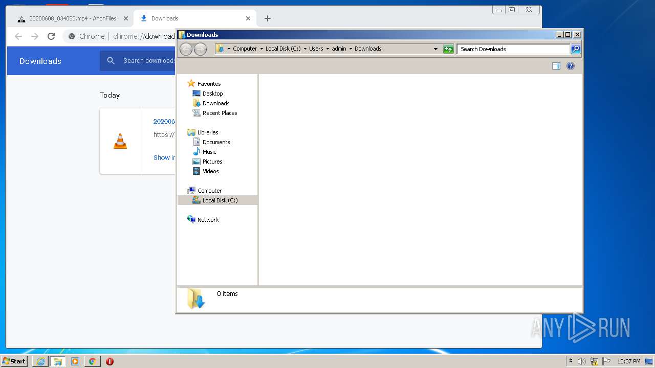Open the Pictures library

click(x=212, y=162)
